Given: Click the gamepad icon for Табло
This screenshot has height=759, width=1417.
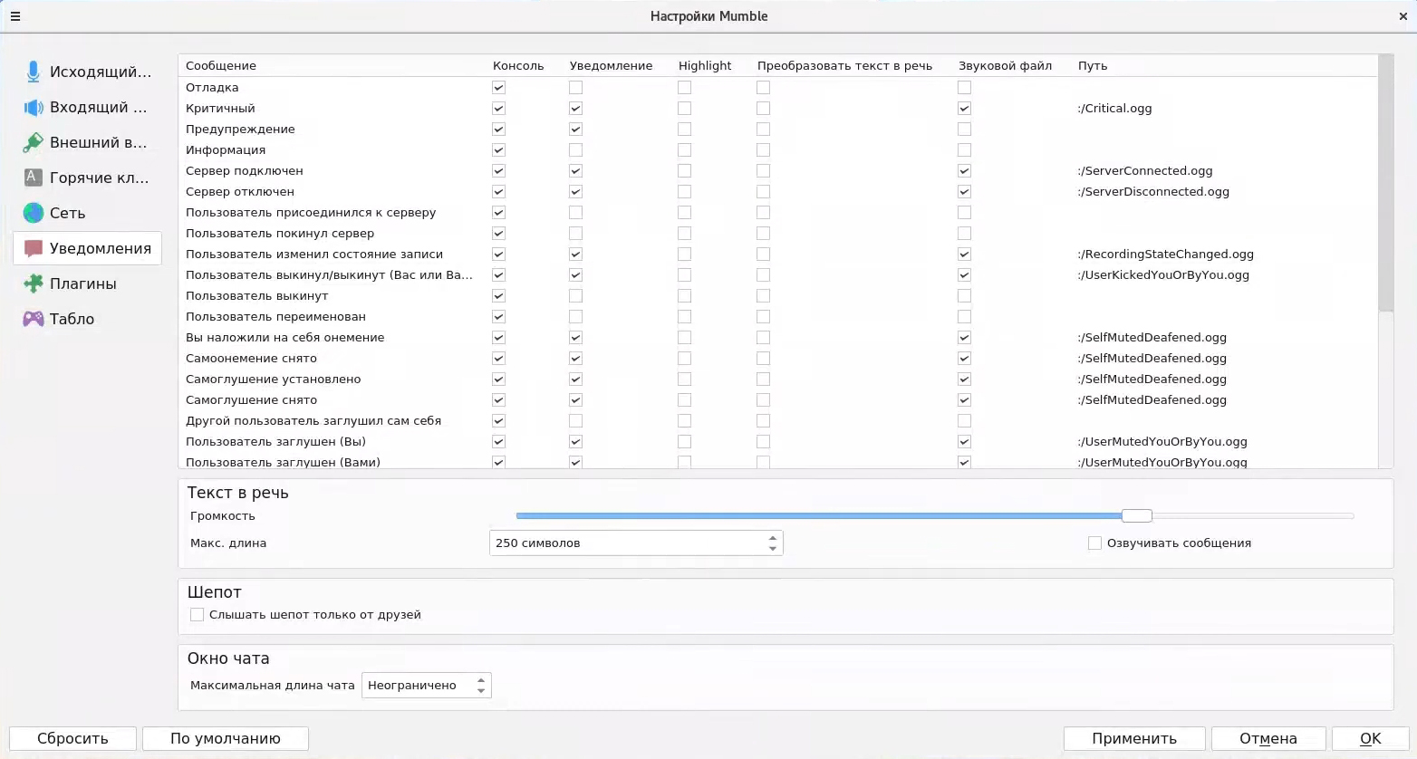Looking at the screenshot, I should click(34, 319).
